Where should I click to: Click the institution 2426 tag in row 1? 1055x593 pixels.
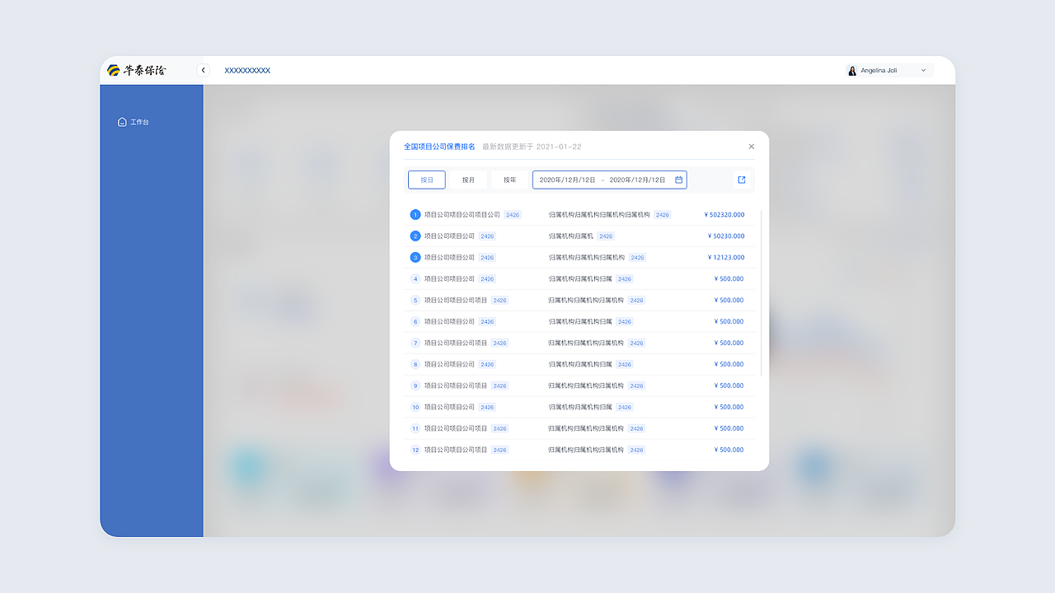[663, 215]
